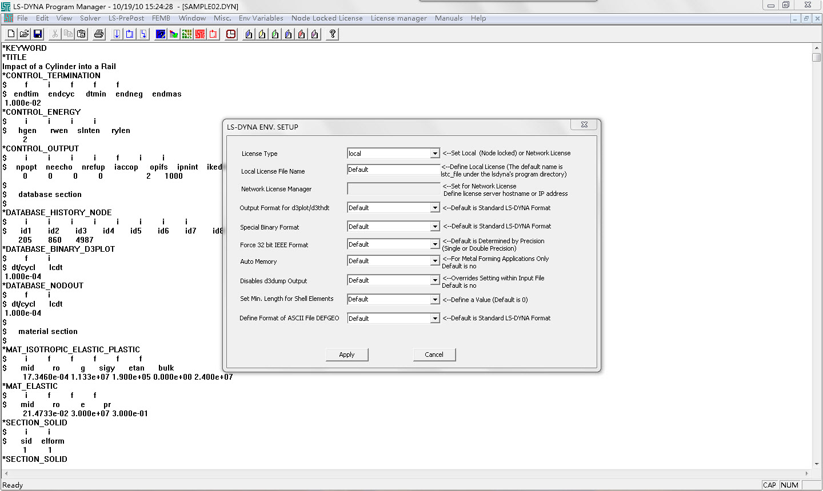The height and width of the screenshot is (491, 823).
Task: Click the 'Impact of a Cylinder into a Rail' line
Action: (59, 66)
